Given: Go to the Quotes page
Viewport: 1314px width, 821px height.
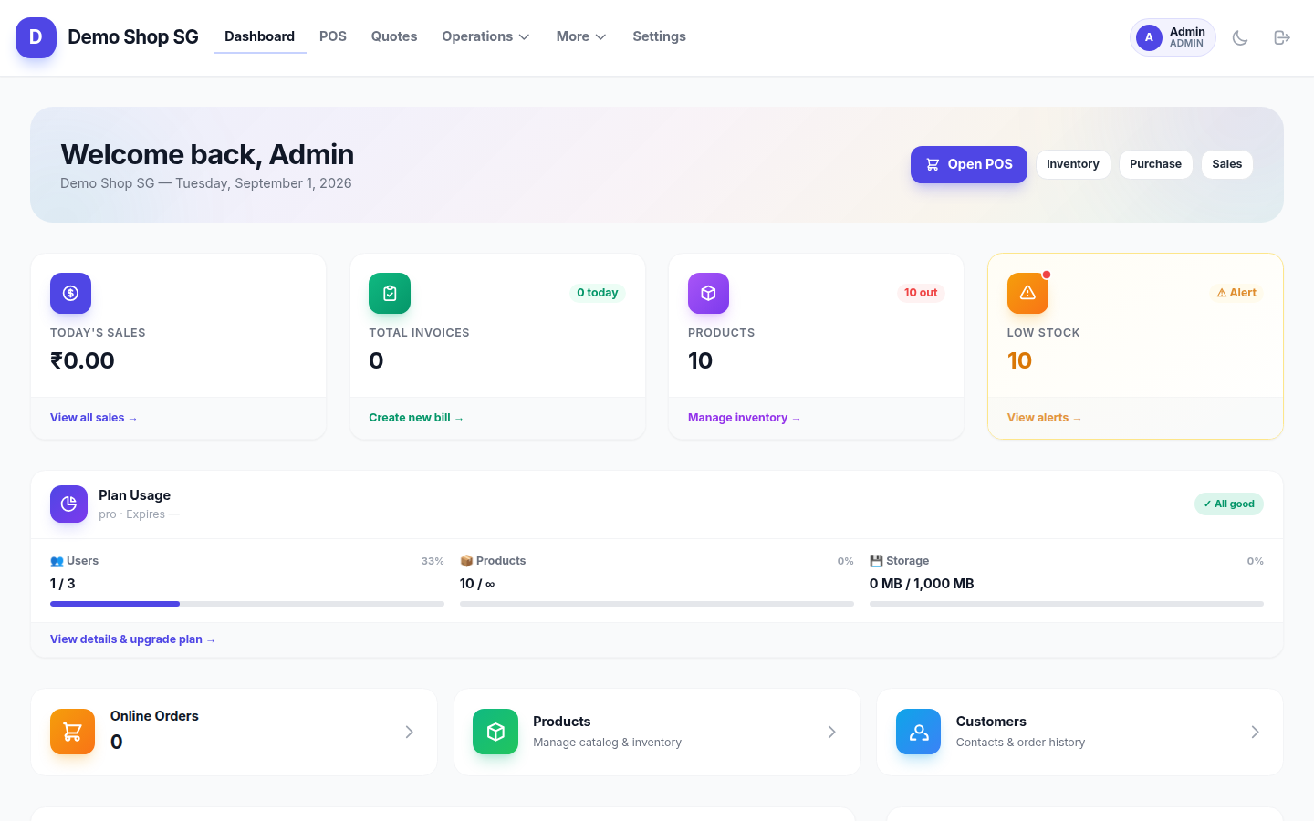Looking at the screenshot, I should pos(394,36).
